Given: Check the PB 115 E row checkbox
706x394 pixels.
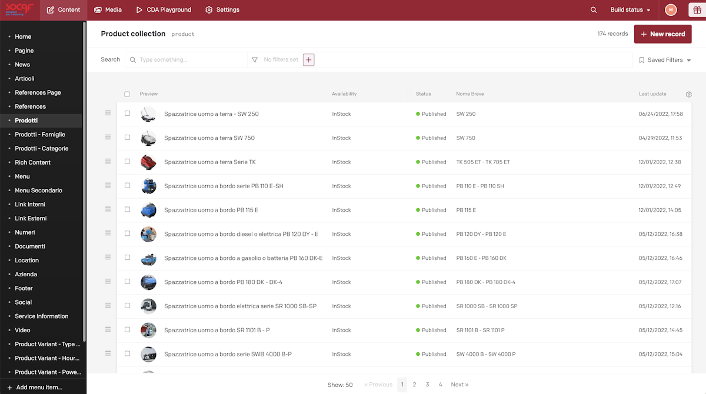Looking at the screenshot, I should coord(127,209).
